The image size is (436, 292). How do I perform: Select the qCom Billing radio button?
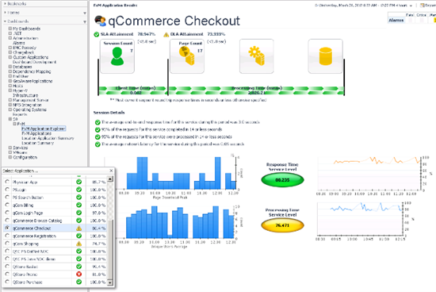(7, 205)
